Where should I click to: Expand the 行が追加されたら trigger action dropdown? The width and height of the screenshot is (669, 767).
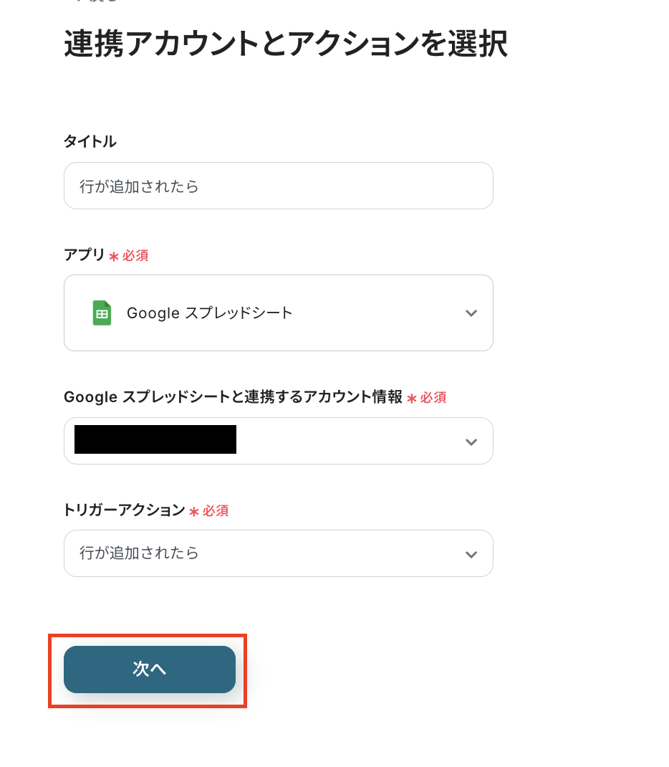[x=278, y=553]
